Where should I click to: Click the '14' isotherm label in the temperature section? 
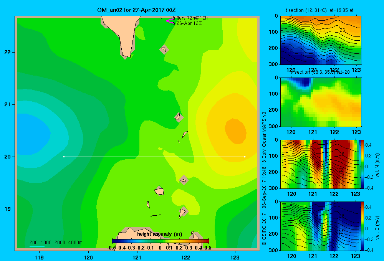tap(290, 50)
